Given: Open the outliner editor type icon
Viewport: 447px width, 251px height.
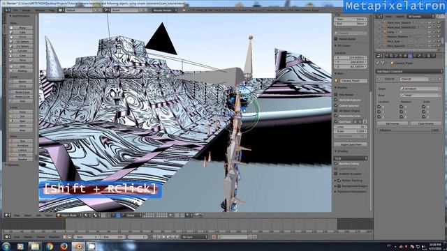Looking at the screenshot, I should tap(379, 17).
